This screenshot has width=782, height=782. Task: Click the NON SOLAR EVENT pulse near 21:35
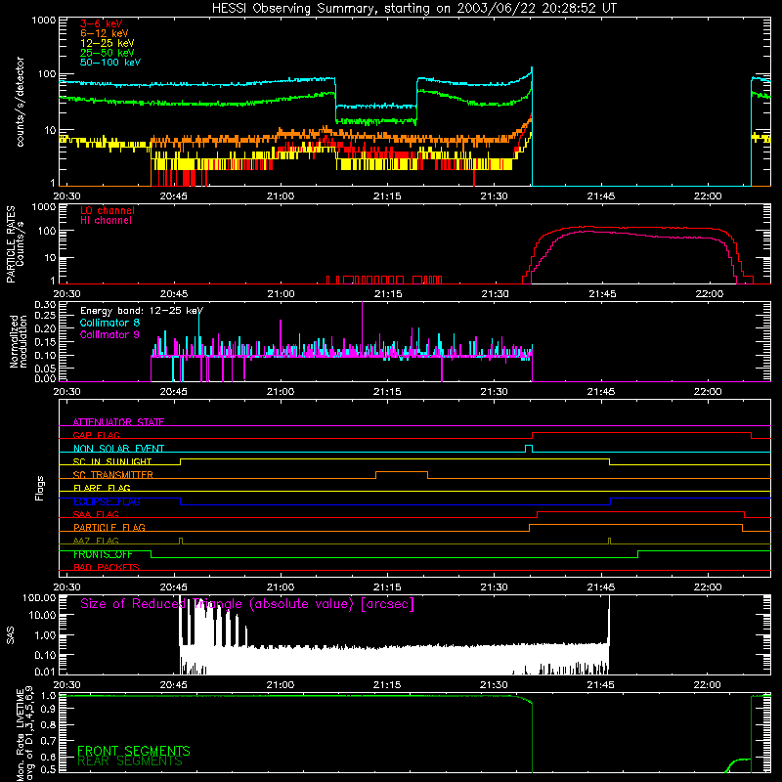tap(529, 448)
